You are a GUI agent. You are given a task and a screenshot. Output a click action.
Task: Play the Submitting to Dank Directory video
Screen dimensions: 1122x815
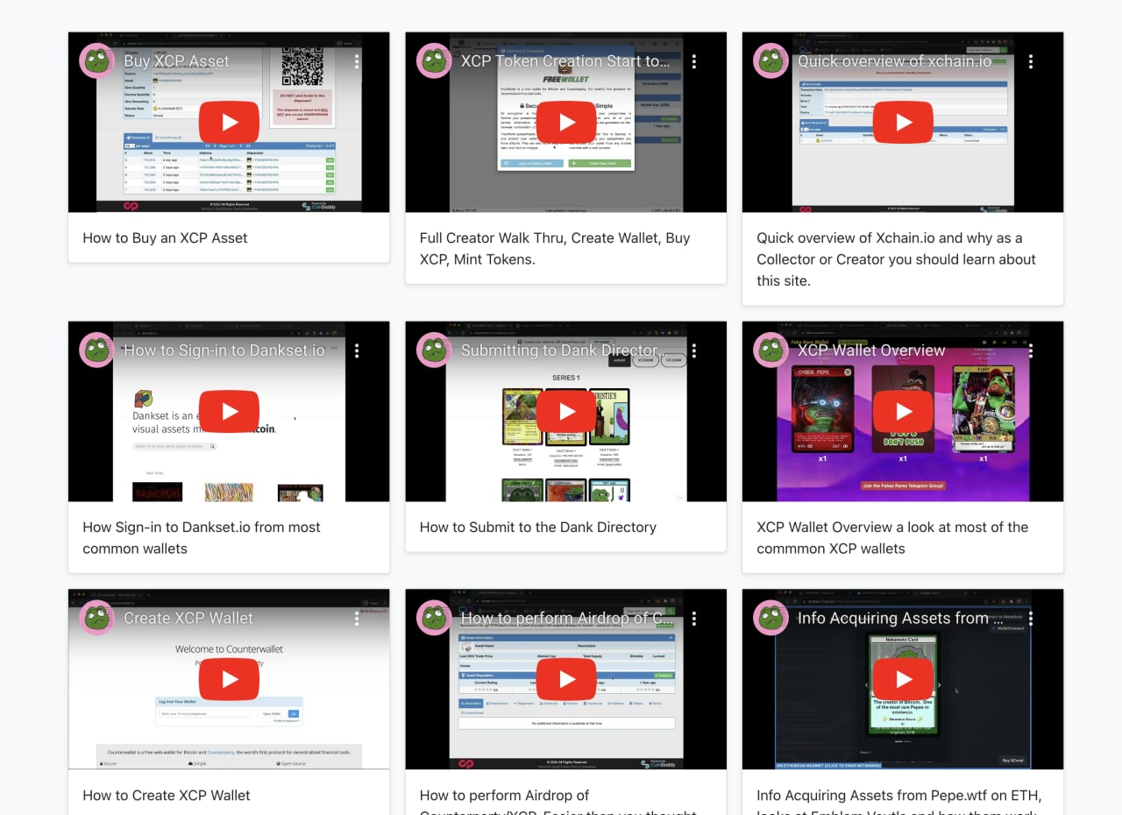pos(566,411)
